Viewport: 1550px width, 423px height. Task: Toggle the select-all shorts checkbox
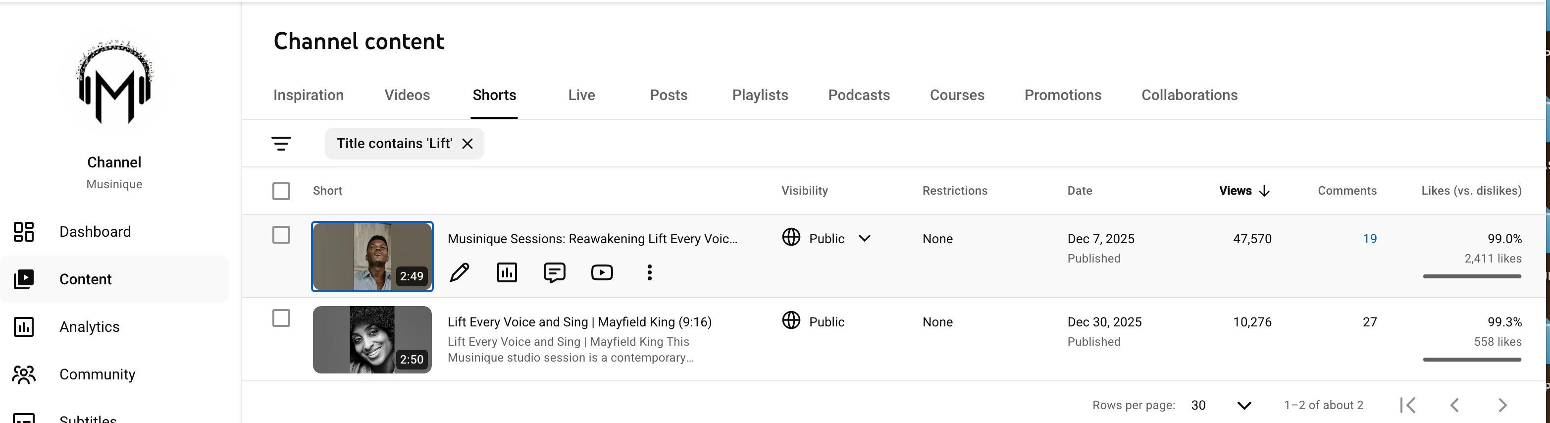tap(281, 191)
